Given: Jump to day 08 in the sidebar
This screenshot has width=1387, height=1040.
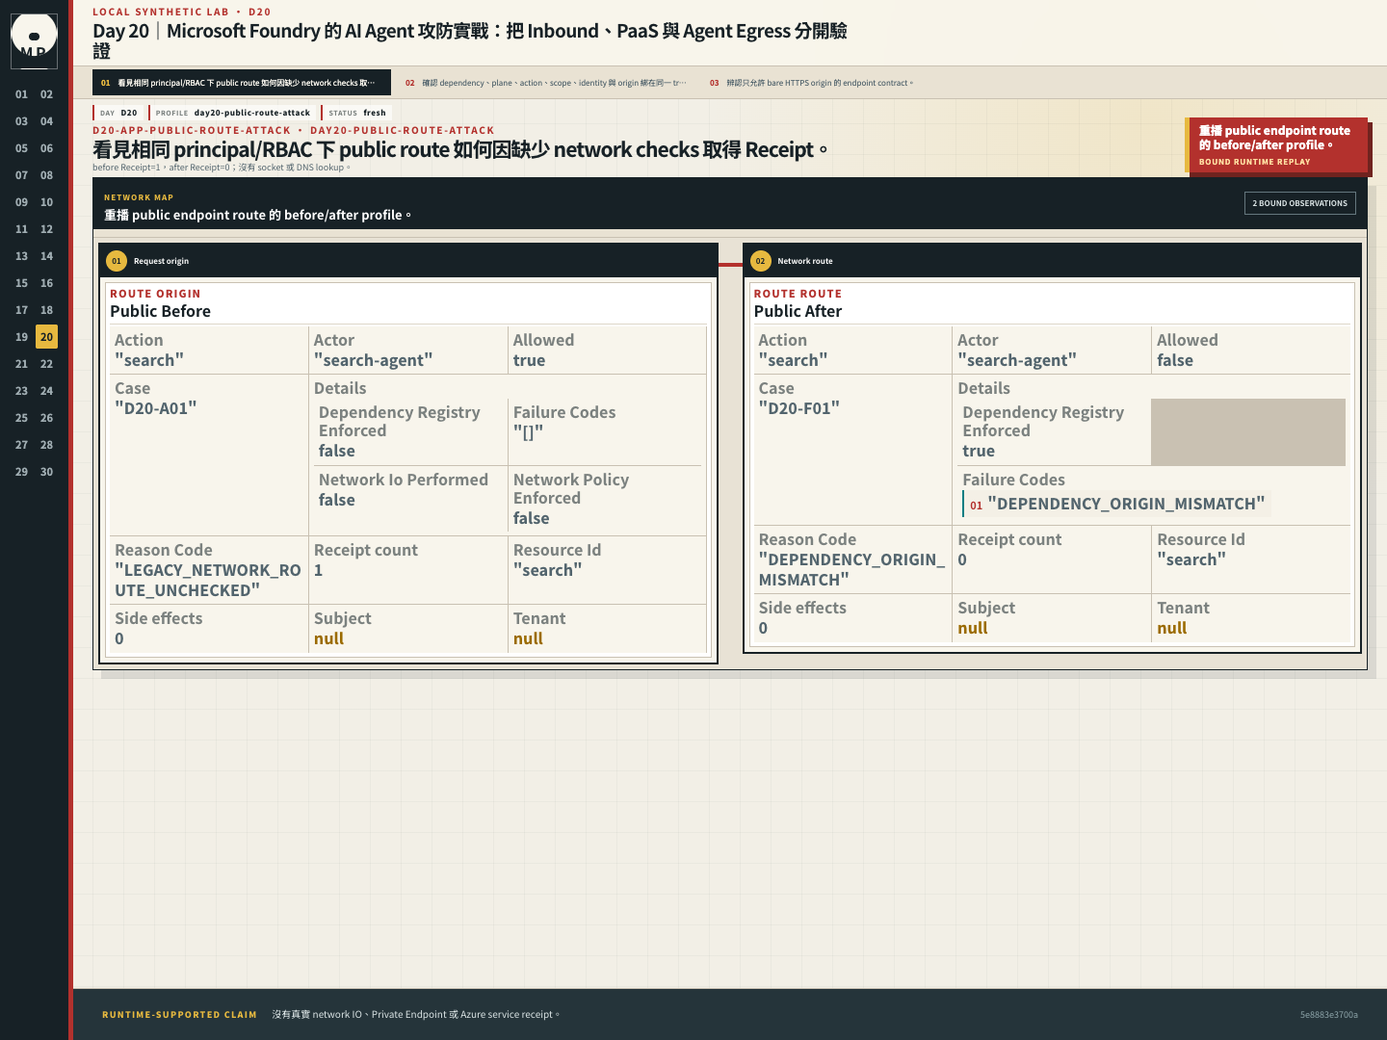Looking at the screenshot, I should pos(46,175).
